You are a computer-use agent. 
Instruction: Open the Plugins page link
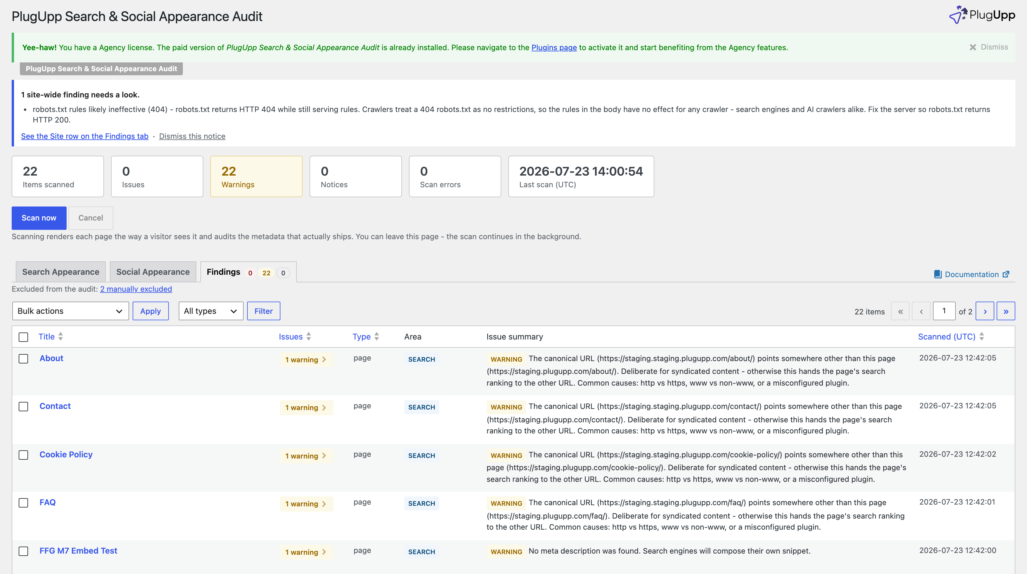coord(554,47)
